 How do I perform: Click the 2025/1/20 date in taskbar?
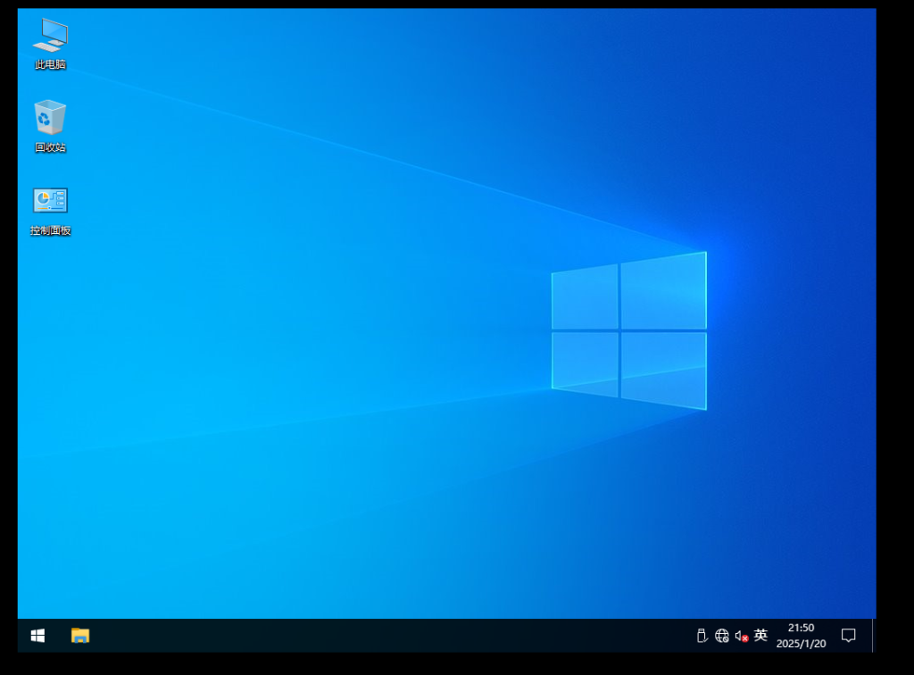click(801, 644)
